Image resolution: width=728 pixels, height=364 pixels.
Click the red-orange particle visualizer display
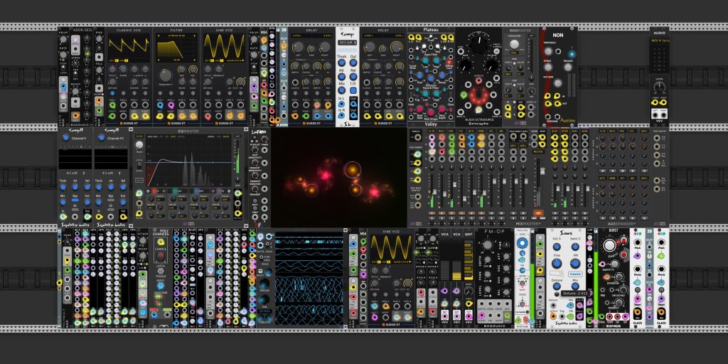(x=339, y=178)
